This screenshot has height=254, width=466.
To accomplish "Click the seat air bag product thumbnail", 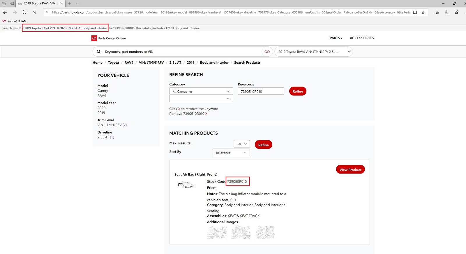I will pyautogui.click(x=186, y=185).
